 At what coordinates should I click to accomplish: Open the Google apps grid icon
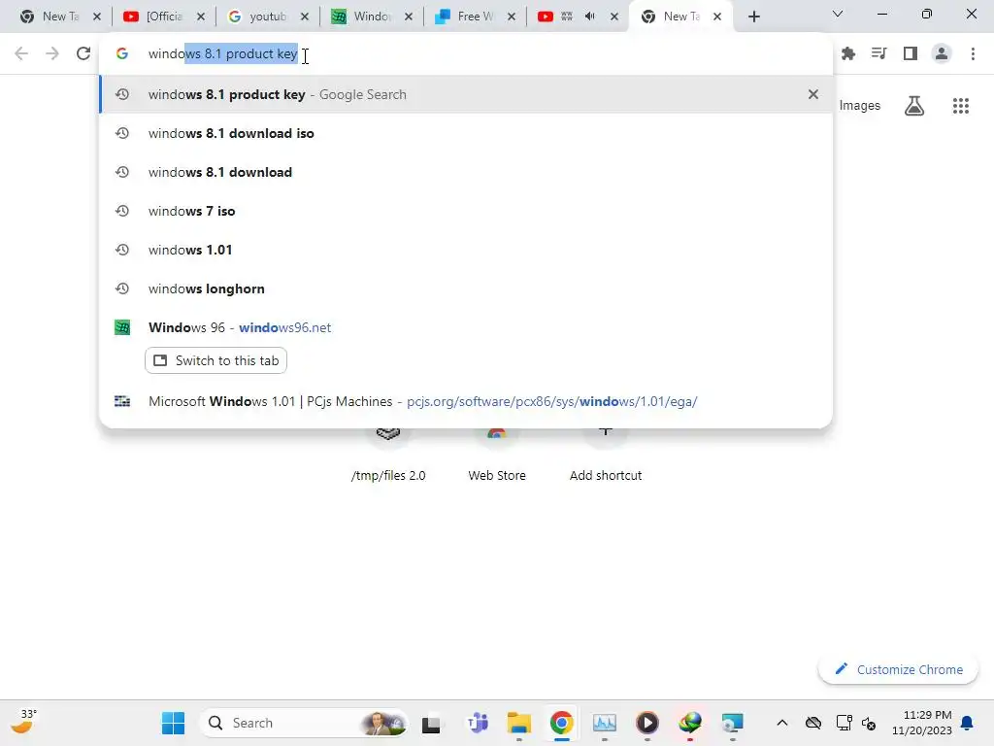961,105
